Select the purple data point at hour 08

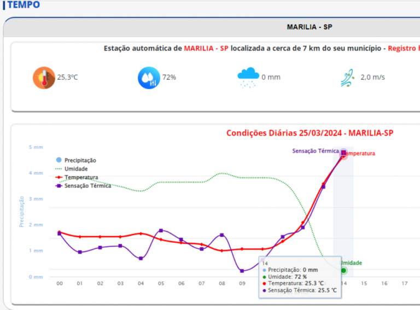pyautogui.click(x=222, y=235)
